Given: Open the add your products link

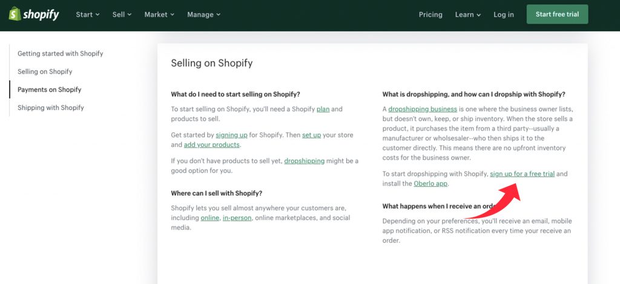Looking at the screenshot, I should [211, 144].
